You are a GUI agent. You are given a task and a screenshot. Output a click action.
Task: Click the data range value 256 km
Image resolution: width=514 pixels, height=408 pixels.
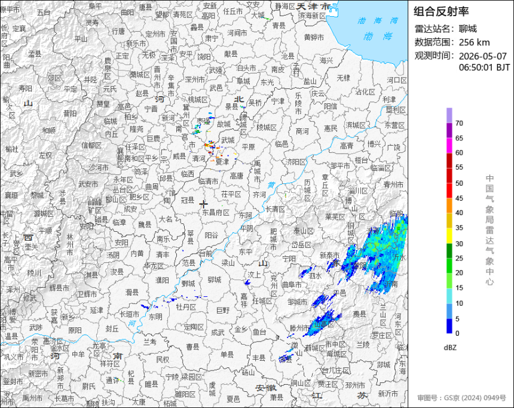pos(474,42)
